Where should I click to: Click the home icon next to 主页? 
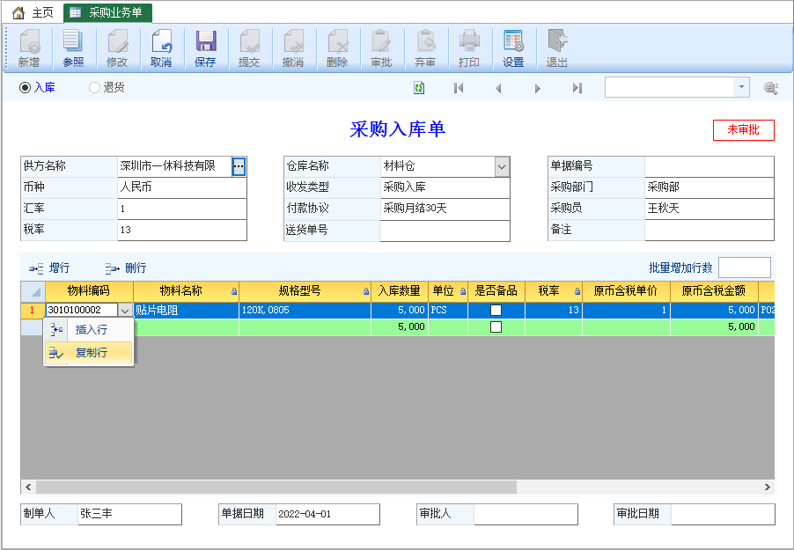click(x=18, y=12)
